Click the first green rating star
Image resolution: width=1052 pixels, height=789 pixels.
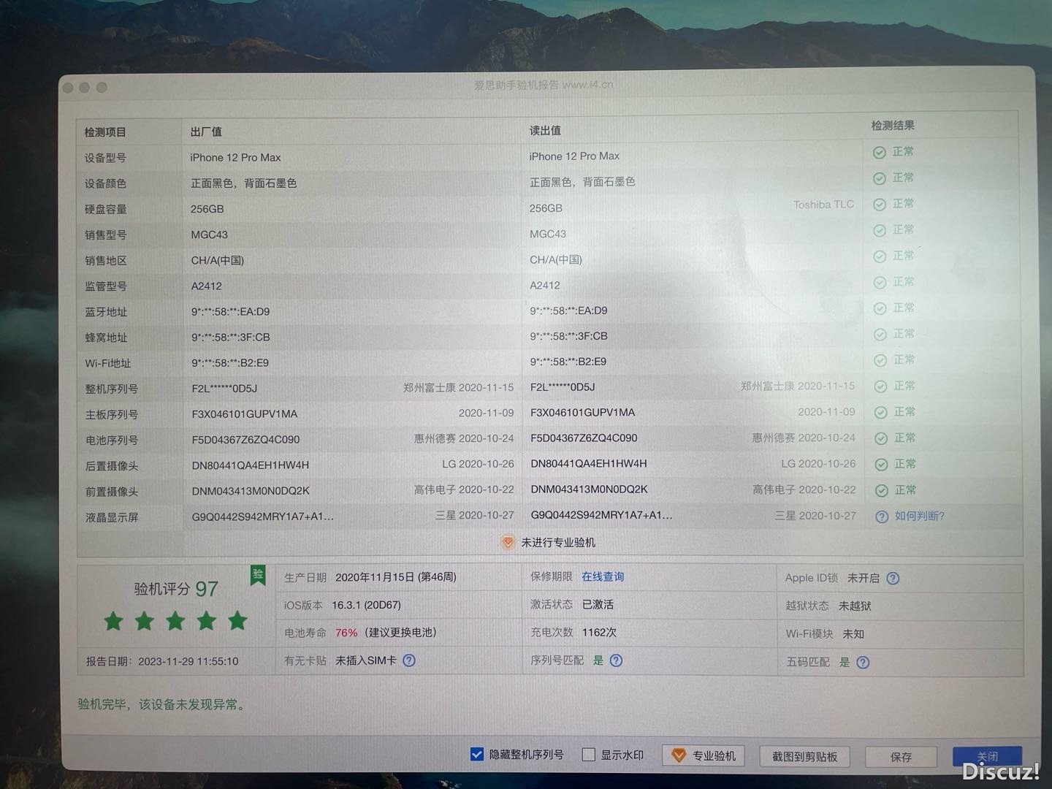pos(113,622)
